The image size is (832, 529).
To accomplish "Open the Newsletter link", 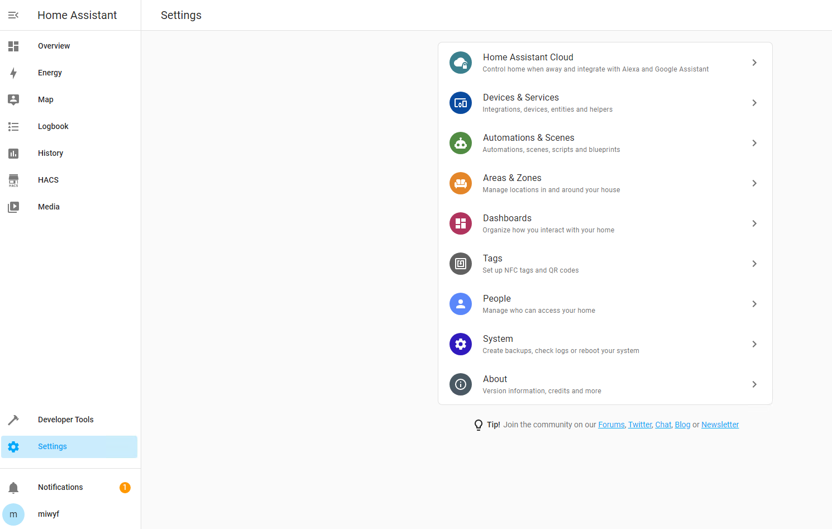I will click(720, 425).
